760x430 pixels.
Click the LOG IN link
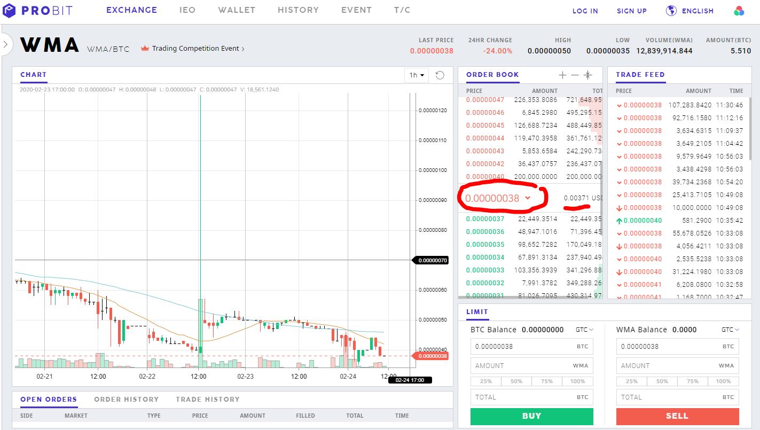pos(585,10)
